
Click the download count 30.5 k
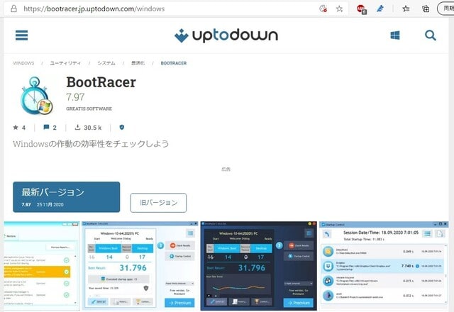click(88, 128)
